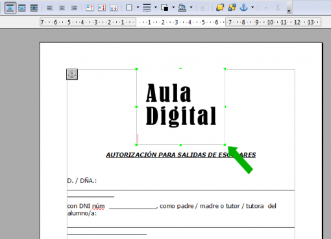Click the Line Style icon

pyautogui.click(x=147, y=8)
